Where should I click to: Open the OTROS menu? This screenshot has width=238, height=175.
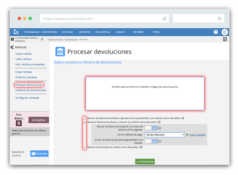point(156,32)
